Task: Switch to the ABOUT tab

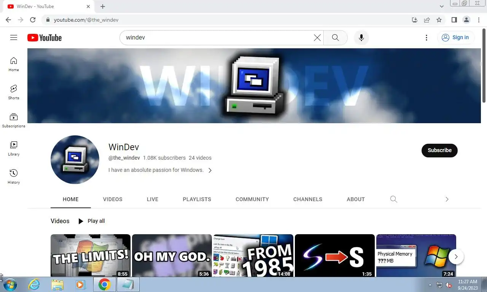Action: (x=356, y=199)
